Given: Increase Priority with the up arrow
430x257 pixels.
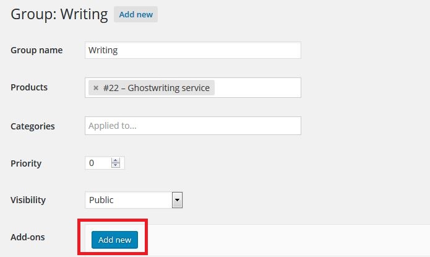Looking at the screenshot, I should coord(116,160).
